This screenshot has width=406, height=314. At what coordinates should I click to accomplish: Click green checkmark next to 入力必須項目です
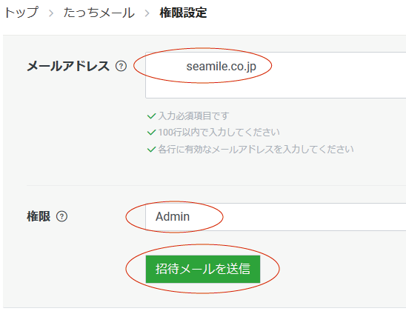tap(151, 116)
